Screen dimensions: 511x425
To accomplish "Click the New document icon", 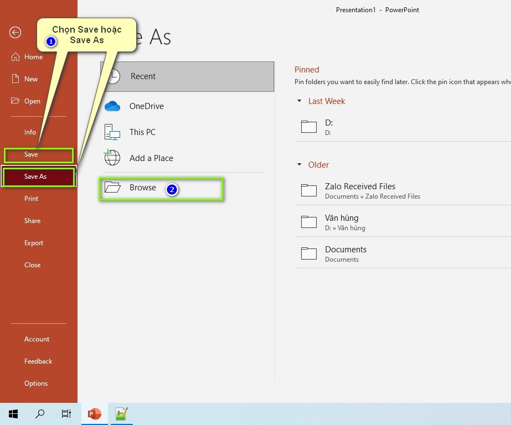I will pos(16,79).
